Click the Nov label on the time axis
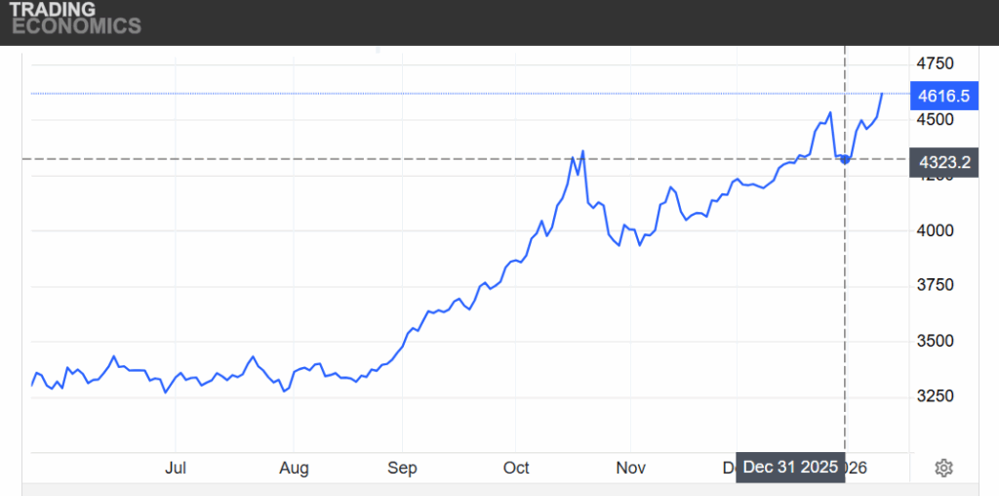This screenshot has width=999, height=496. pos(631,468)
